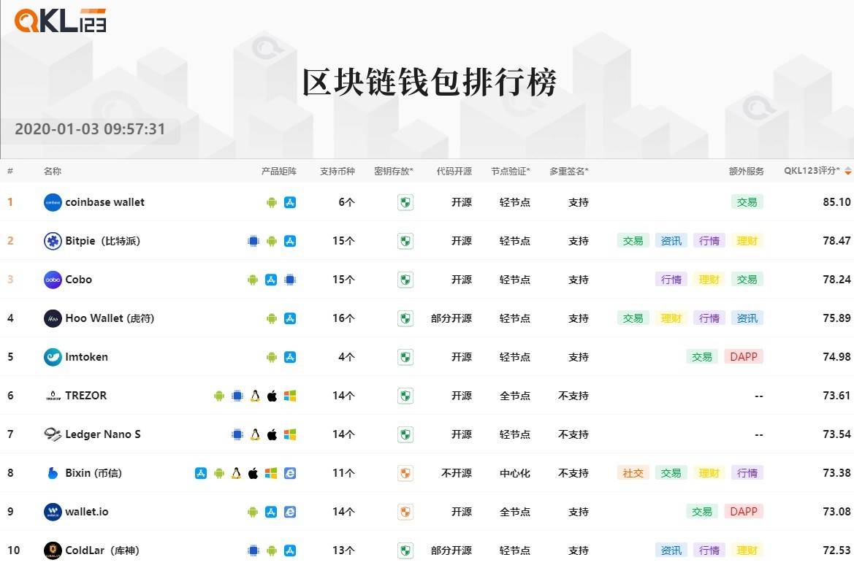Screen dimensions: 854x568
Task: Click TREZOR's Apple macOS icon
Action: coord(272,396)
